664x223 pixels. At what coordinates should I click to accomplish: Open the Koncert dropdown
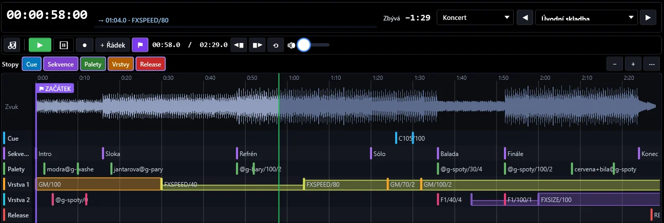pyautogui.click(x=475, y=17)
